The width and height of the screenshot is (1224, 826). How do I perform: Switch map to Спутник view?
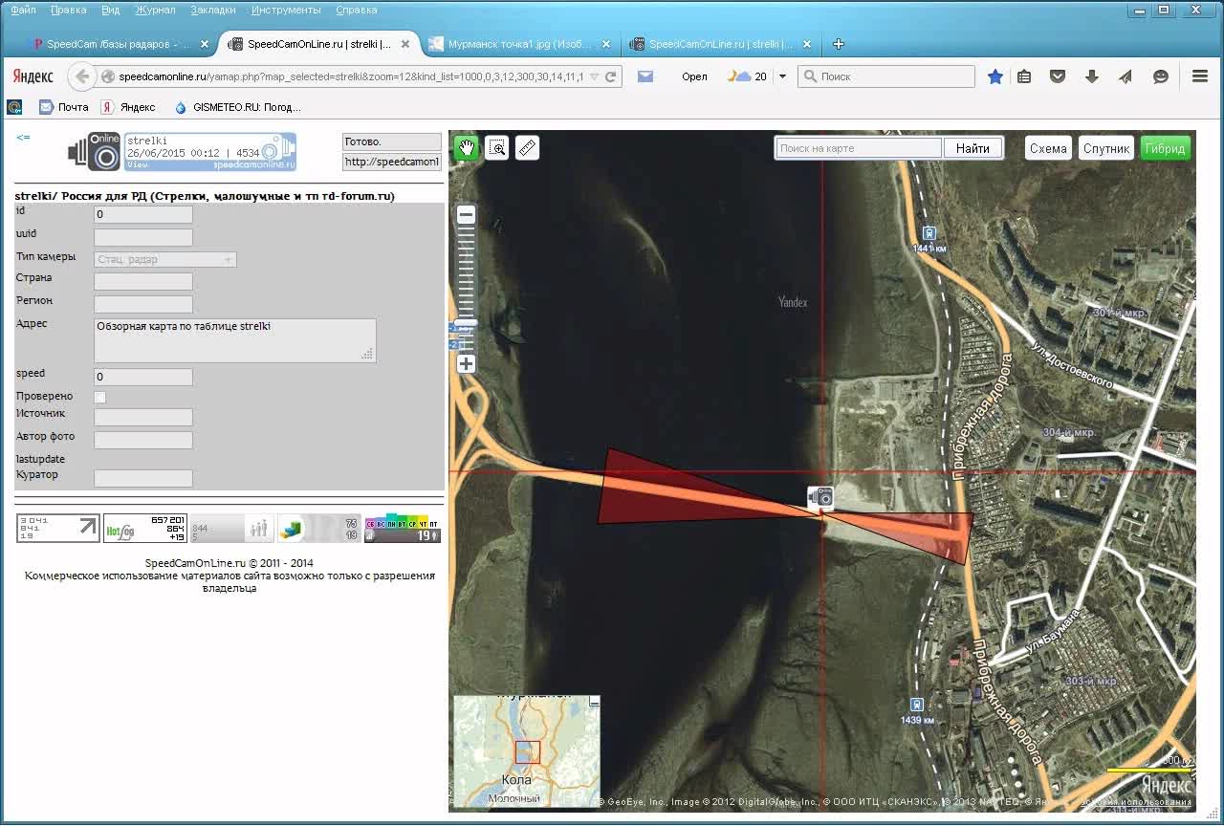(x=1106, y=148)
